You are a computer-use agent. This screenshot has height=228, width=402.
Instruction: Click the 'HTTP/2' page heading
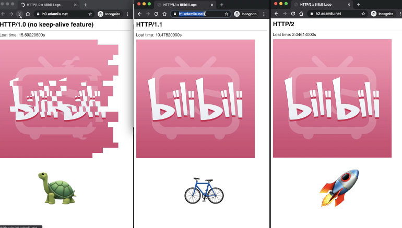click(283, 24)
